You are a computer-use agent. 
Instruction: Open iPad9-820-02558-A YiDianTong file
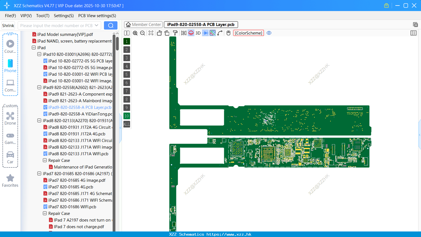(x=78, y=114)
